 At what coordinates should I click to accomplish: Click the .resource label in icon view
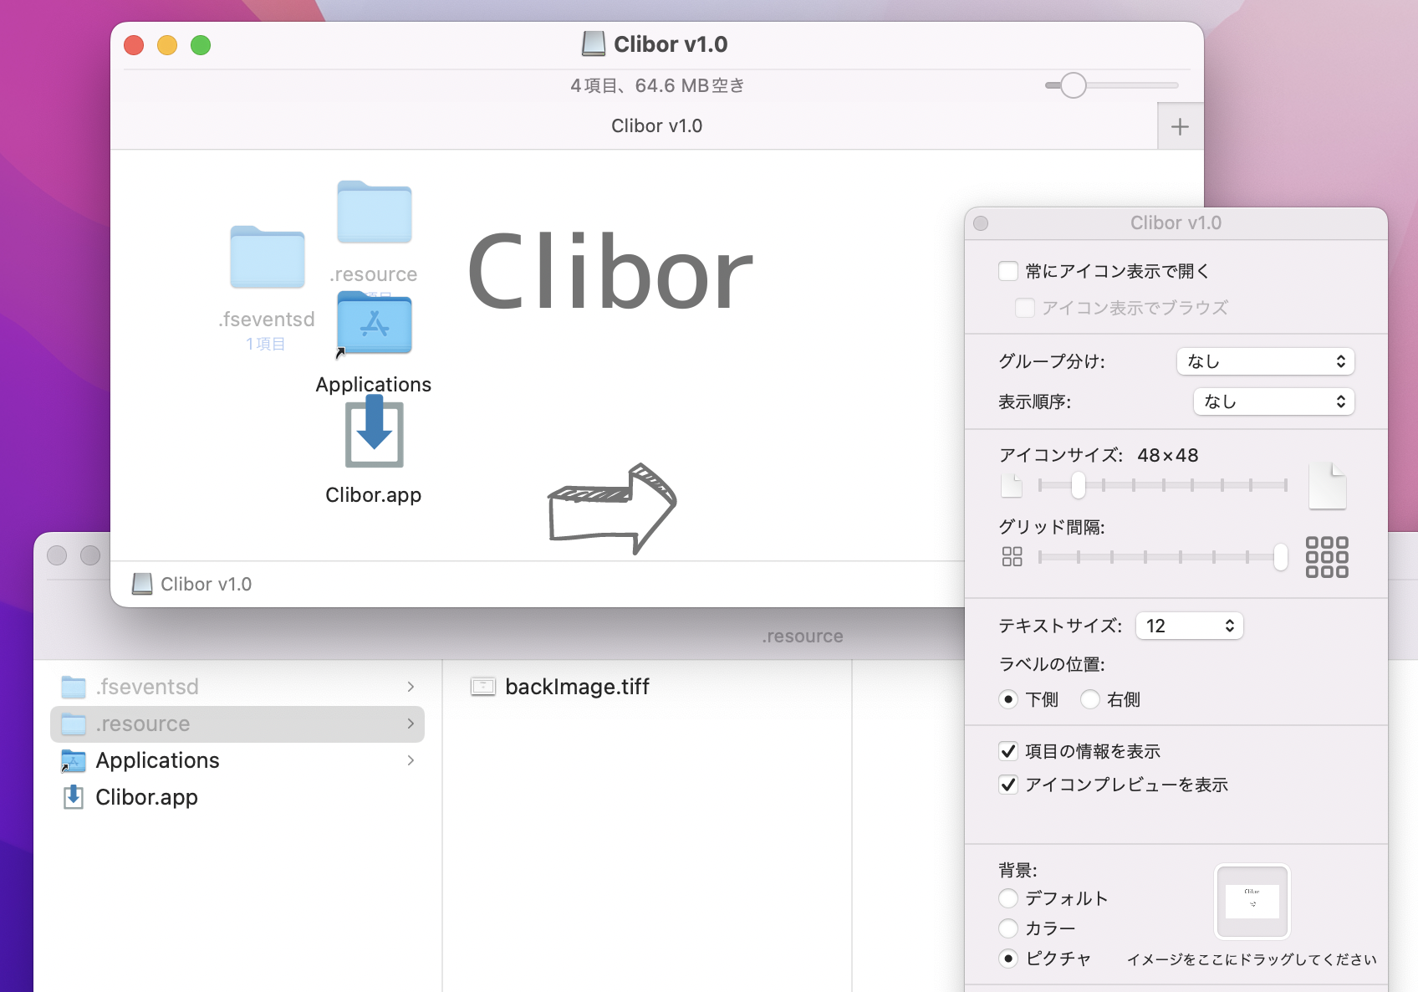(x=374, y=274)
